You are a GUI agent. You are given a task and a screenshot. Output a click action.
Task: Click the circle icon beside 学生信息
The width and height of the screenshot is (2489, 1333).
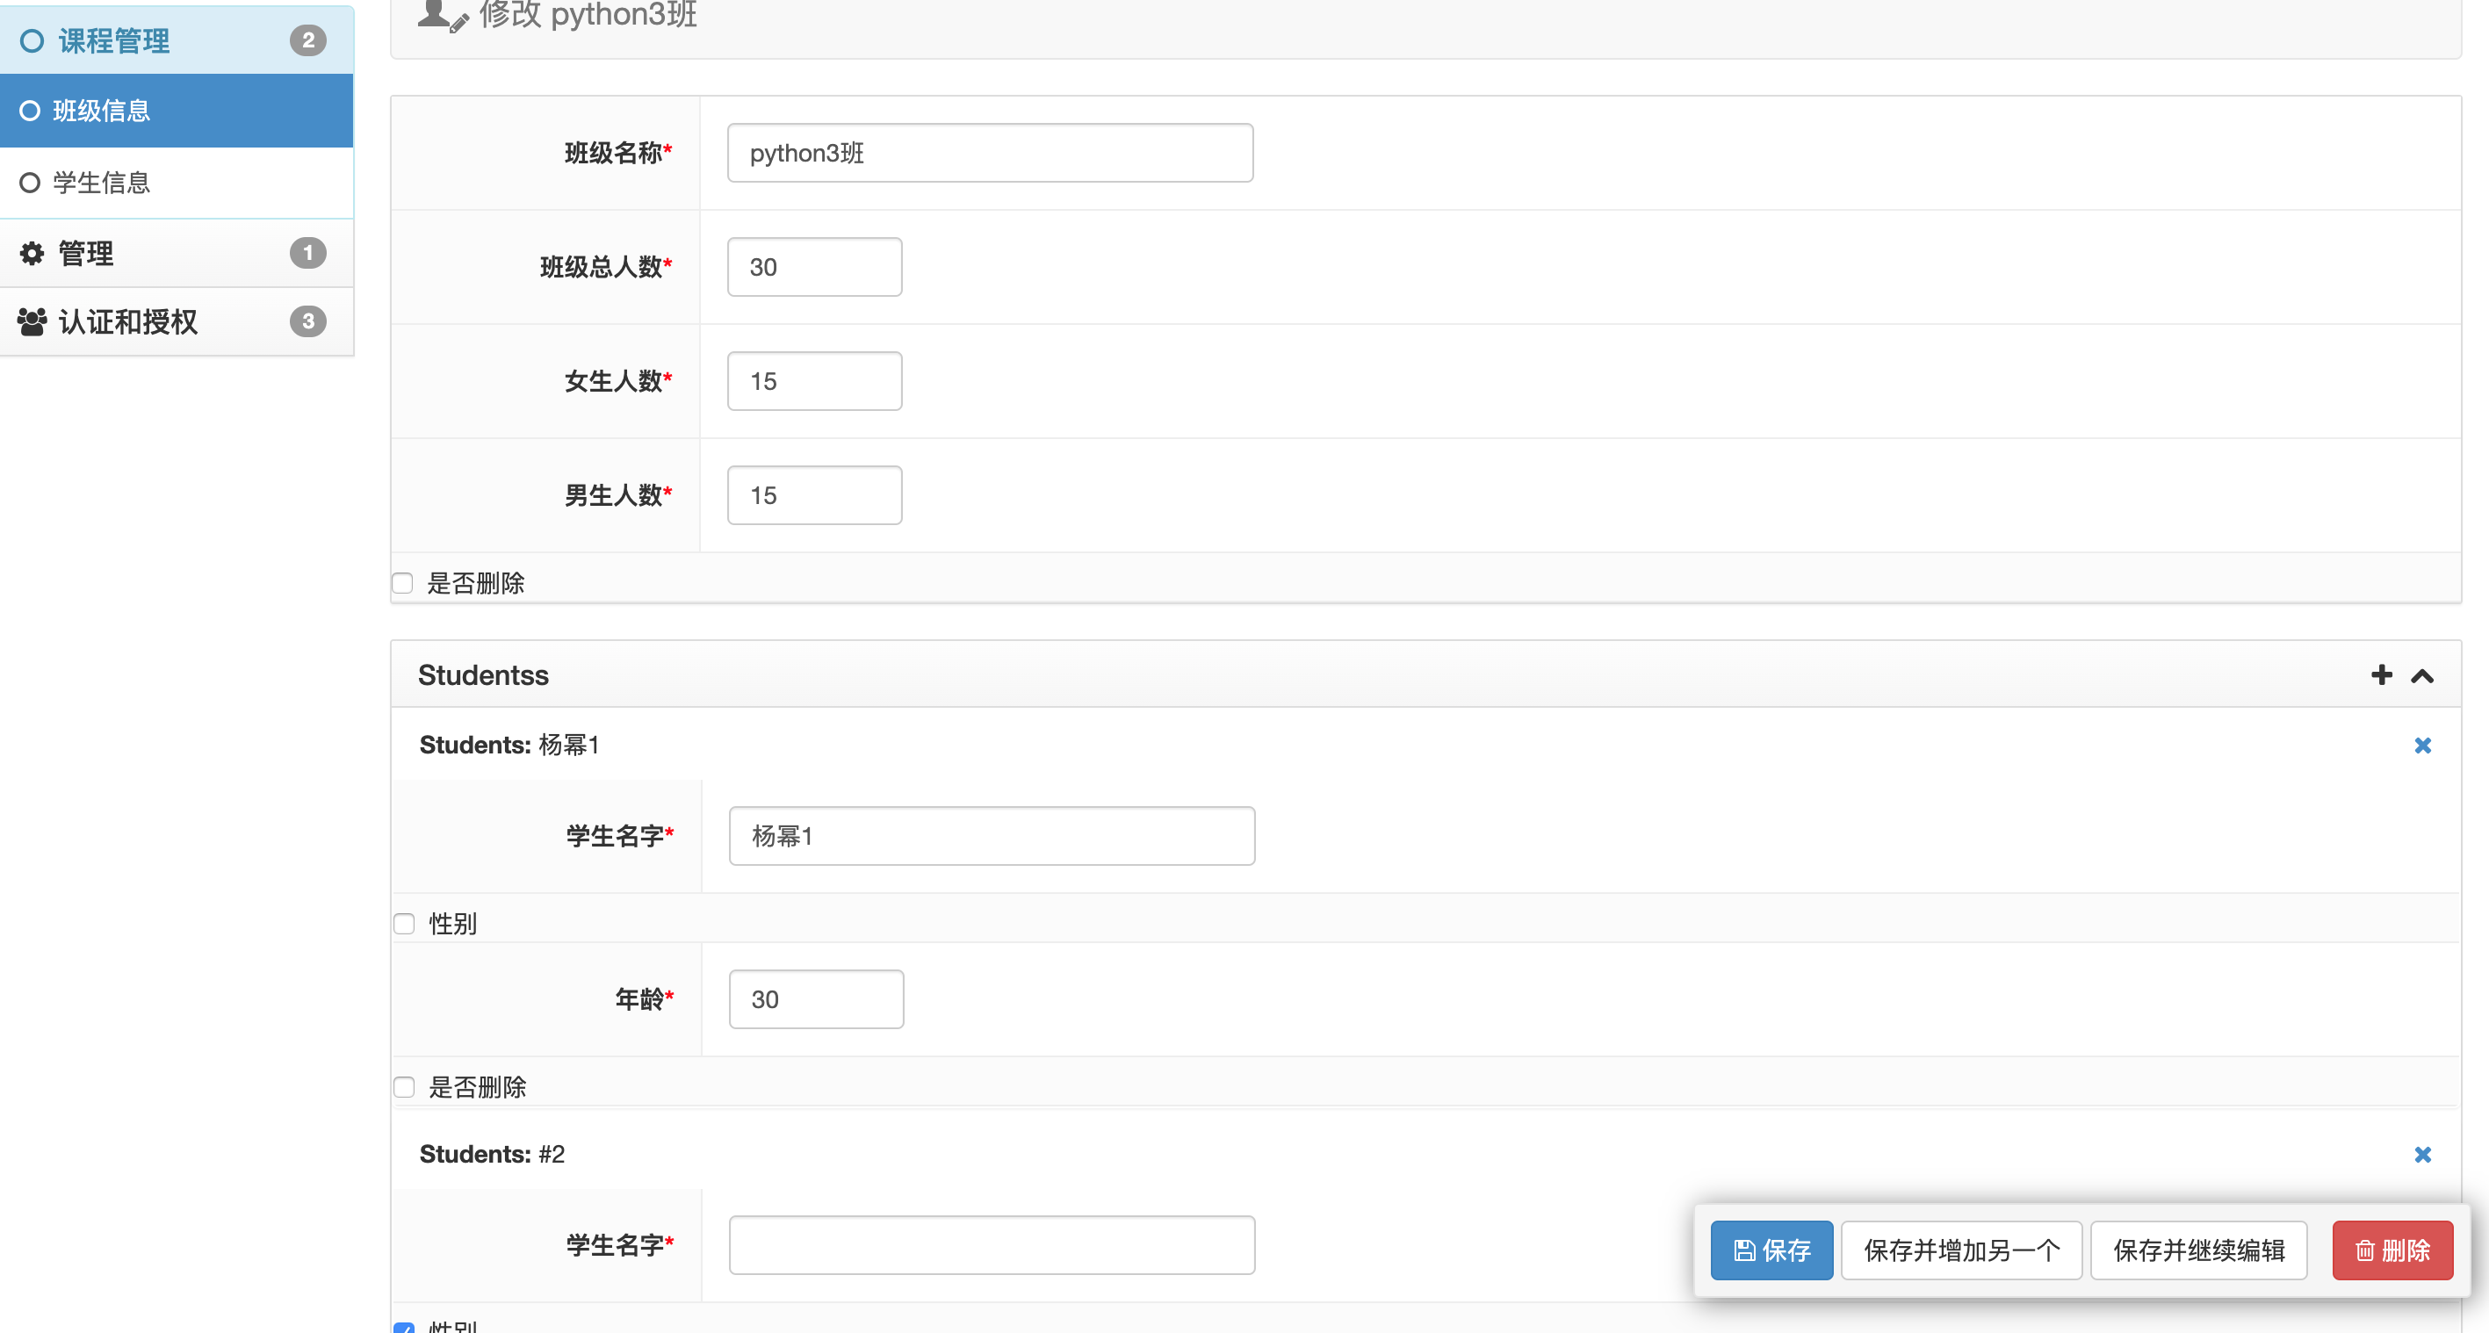tap(30, 182)
